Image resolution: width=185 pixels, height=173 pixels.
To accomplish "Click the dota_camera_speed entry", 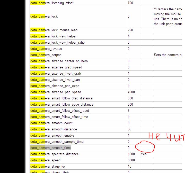I will 46,160.
